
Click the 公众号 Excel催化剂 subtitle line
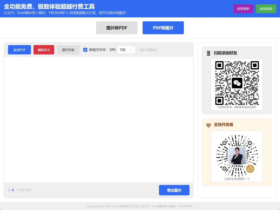point(65,13)
